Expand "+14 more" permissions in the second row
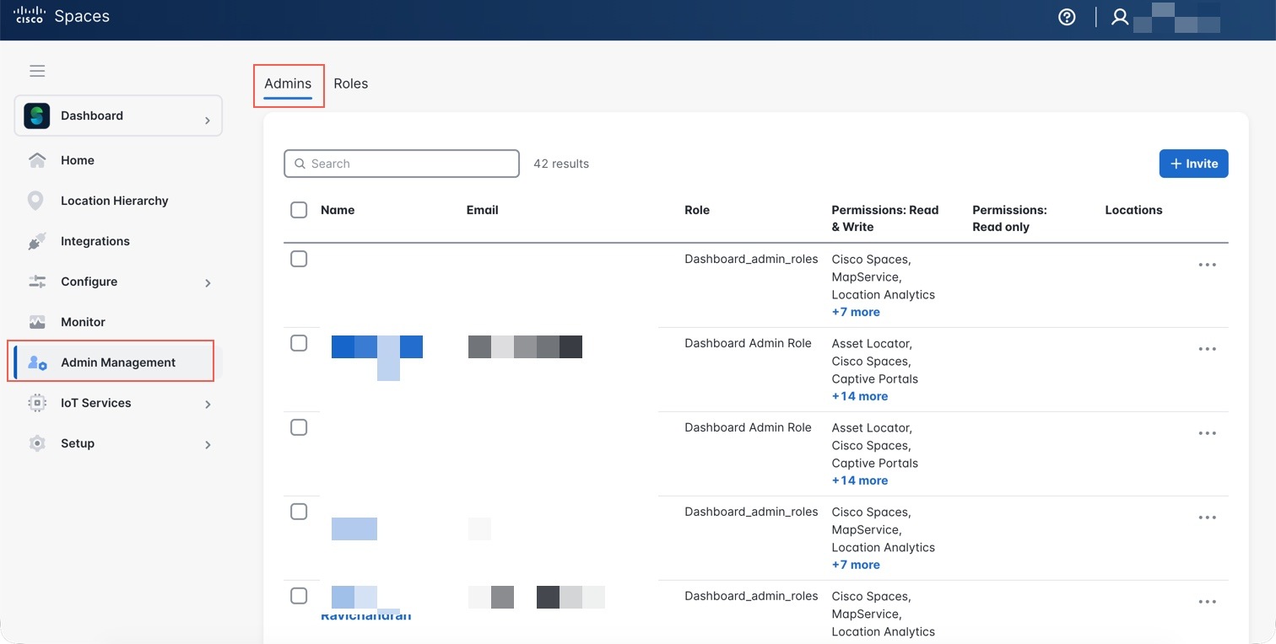 point(860,396)
